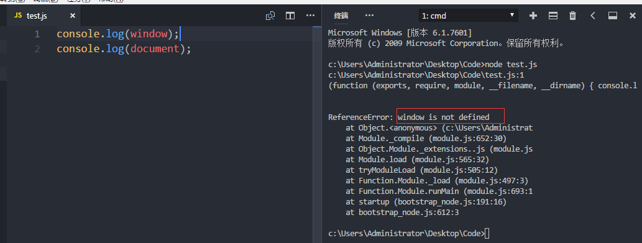Click 'at tryModuleLoad (module.js:505:12)' line
This screenshot has height=243, width=642.
[x=422, y=170]
